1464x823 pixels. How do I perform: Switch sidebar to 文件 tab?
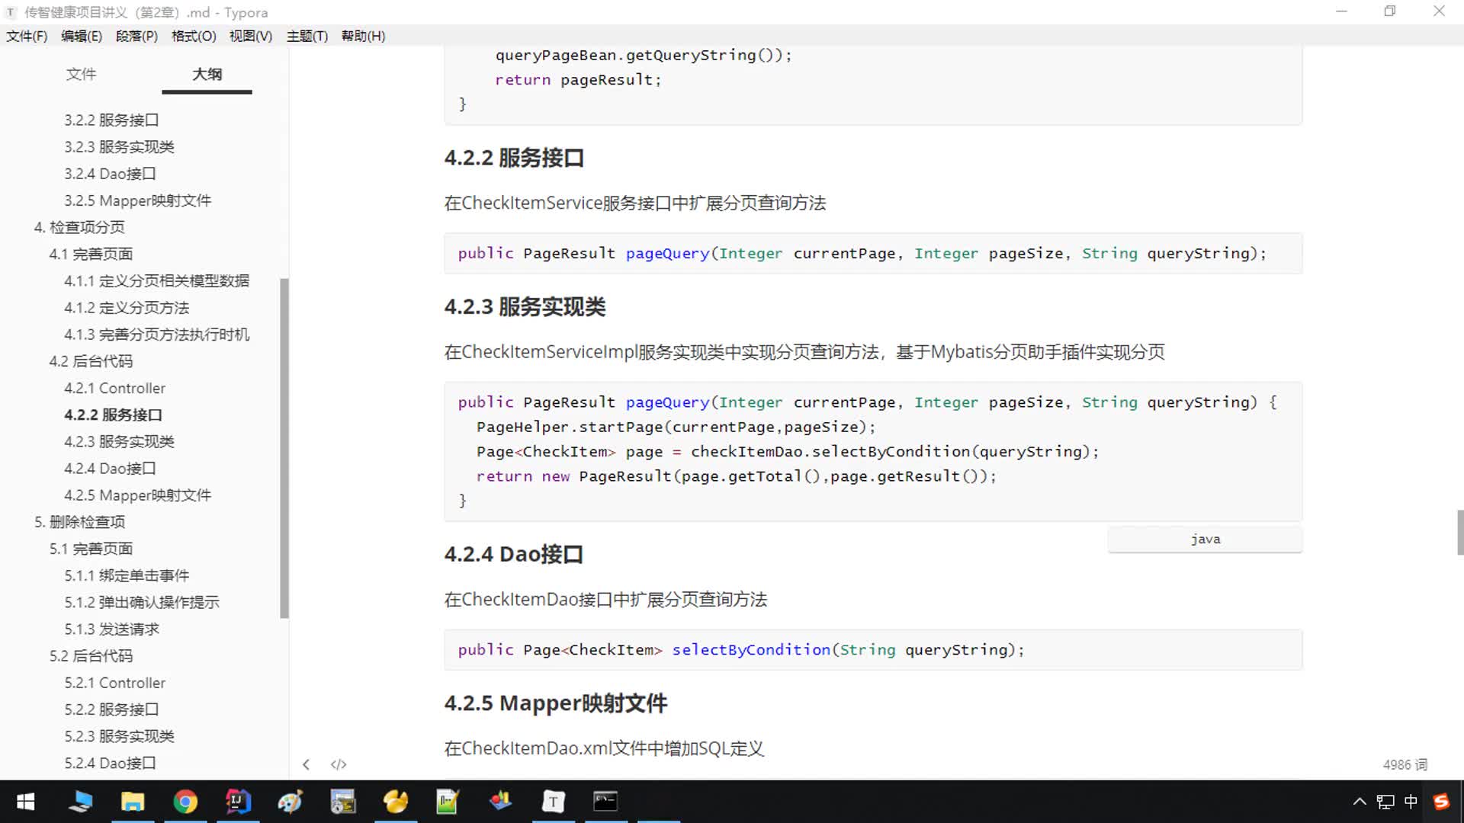[x=81, y=74]
